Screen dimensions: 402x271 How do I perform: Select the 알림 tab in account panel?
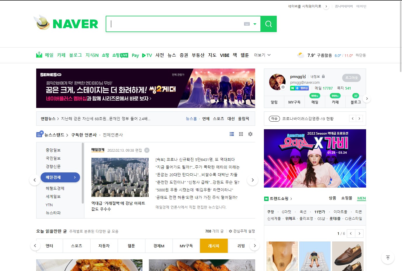click(274, 102)
